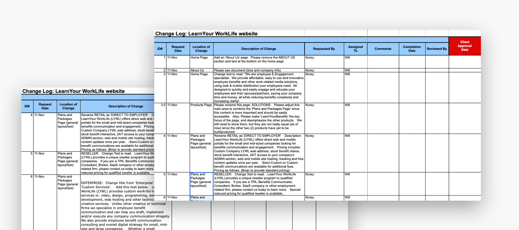Select the About Us location cell
This screenshot has height=230, width=519.
tap(201, 70)
